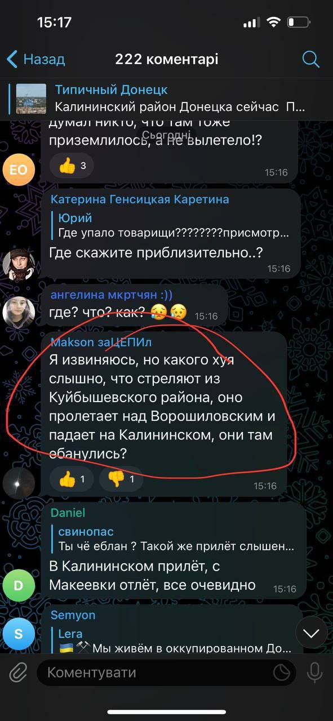
Task: Jump to latest comments with down arrow
Action: point(311,633)
